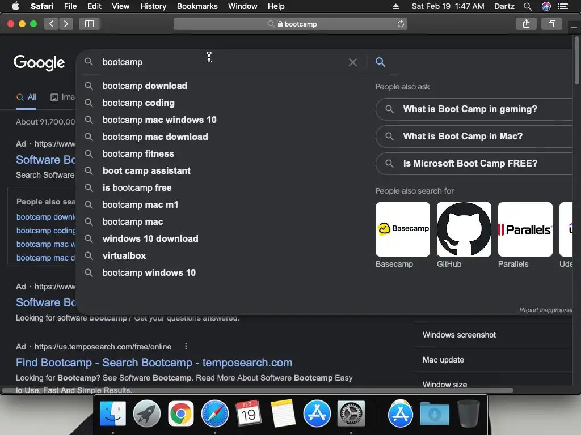
Task: Open Find Bootcamp temposearch.com ad link
Action: pos(154,363)
